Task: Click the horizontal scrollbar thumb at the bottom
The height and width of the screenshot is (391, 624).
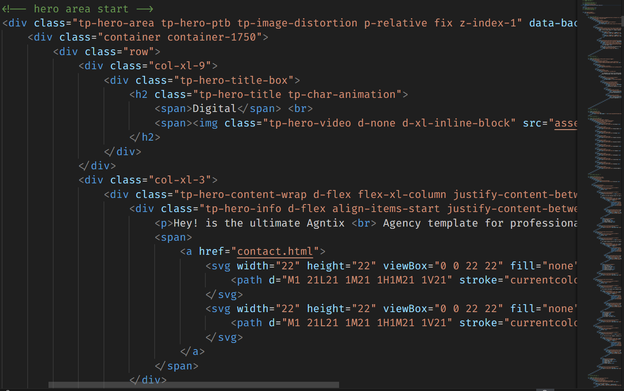Action: [194, 385]
